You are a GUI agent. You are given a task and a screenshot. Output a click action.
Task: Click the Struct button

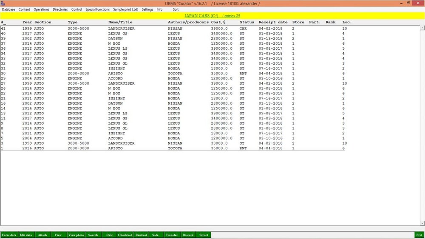(204, 235)
